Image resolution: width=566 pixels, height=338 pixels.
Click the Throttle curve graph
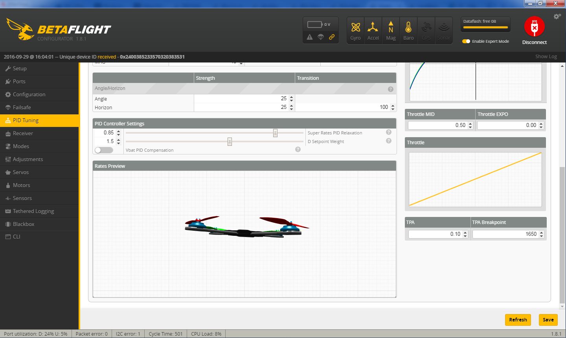click(x=475, y=179)
